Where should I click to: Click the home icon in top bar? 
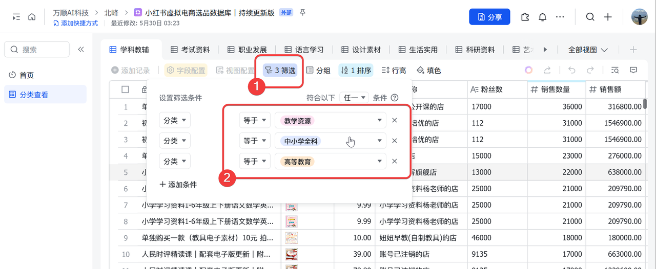tap(32, 17)
